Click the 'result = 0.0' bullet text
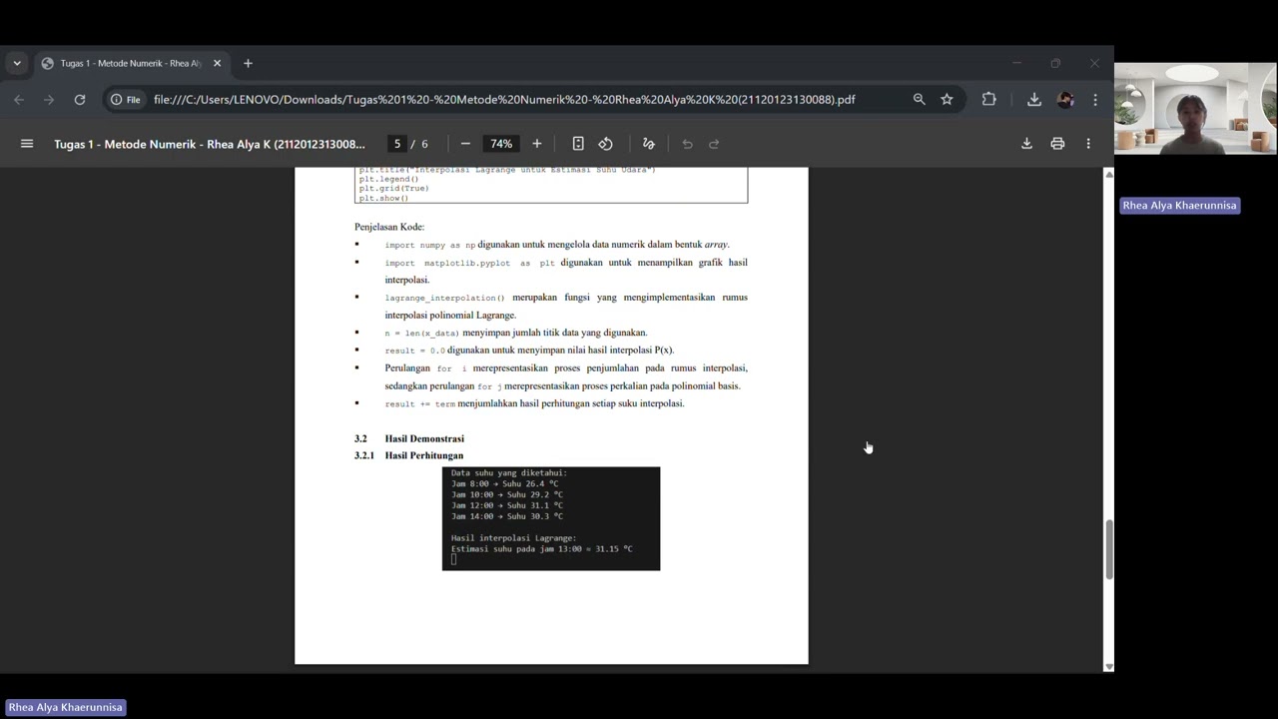 (x=529, y=351)
